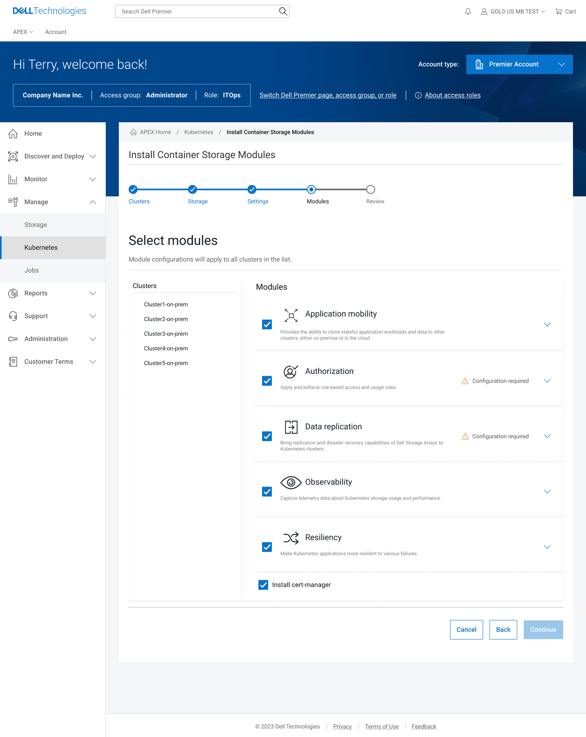Open the About access roles link
Image resolution: width=586 pixels, height=737 pixels.
pos(453,95)
